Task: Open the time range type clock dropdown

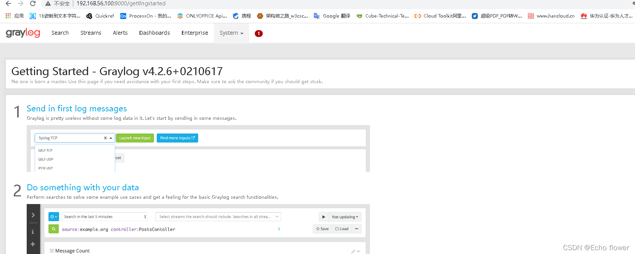Action: (54, 217)
